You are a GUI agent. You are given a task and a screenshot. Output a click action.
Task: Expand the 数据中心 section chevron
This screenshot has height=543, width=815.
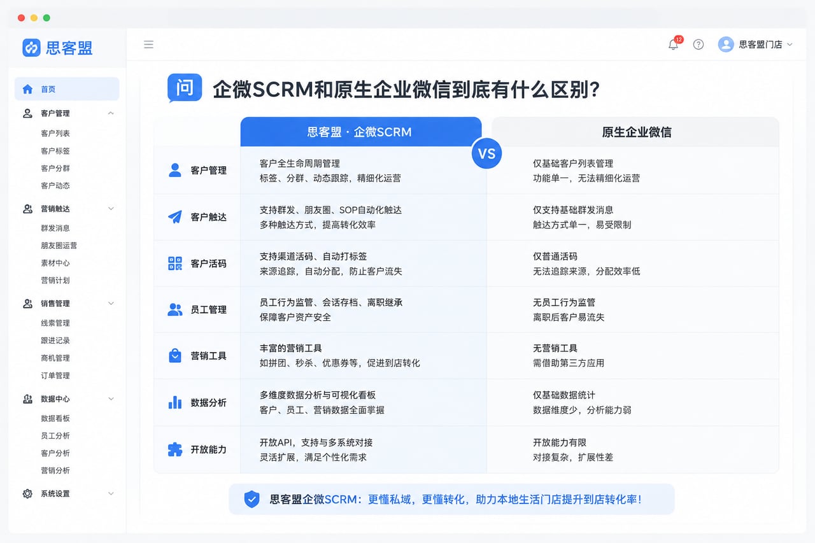[x=111, y=399]
